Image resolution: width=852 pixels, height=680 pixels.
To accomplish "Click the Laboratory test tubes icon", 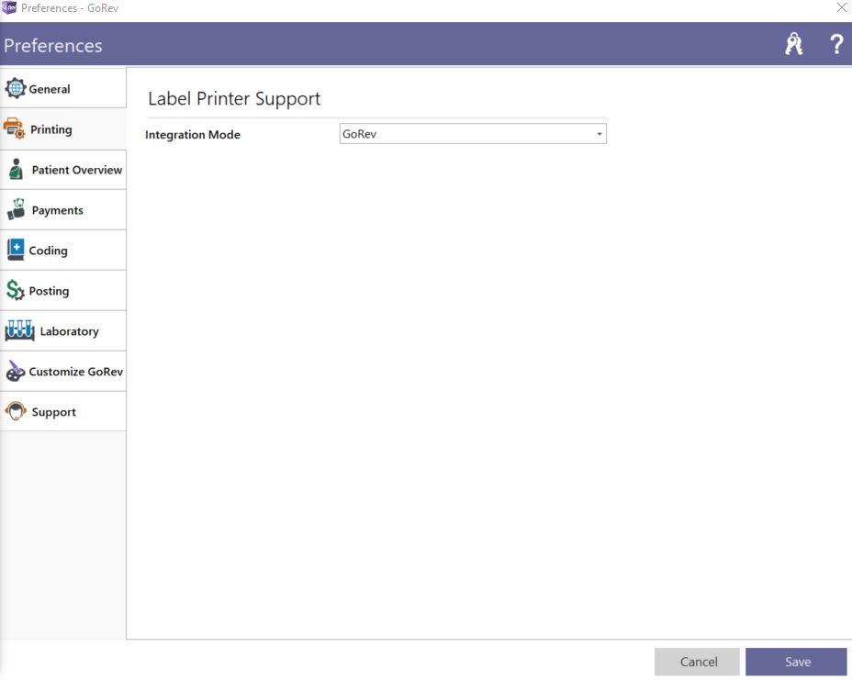I will point(20,331).
